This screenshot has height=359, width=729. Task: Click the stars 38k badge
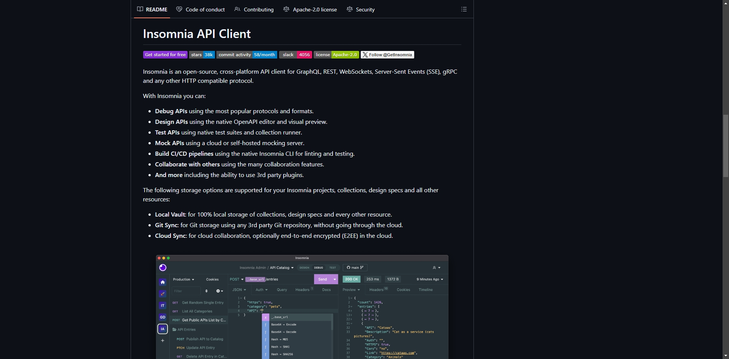(x=202, y=55)
